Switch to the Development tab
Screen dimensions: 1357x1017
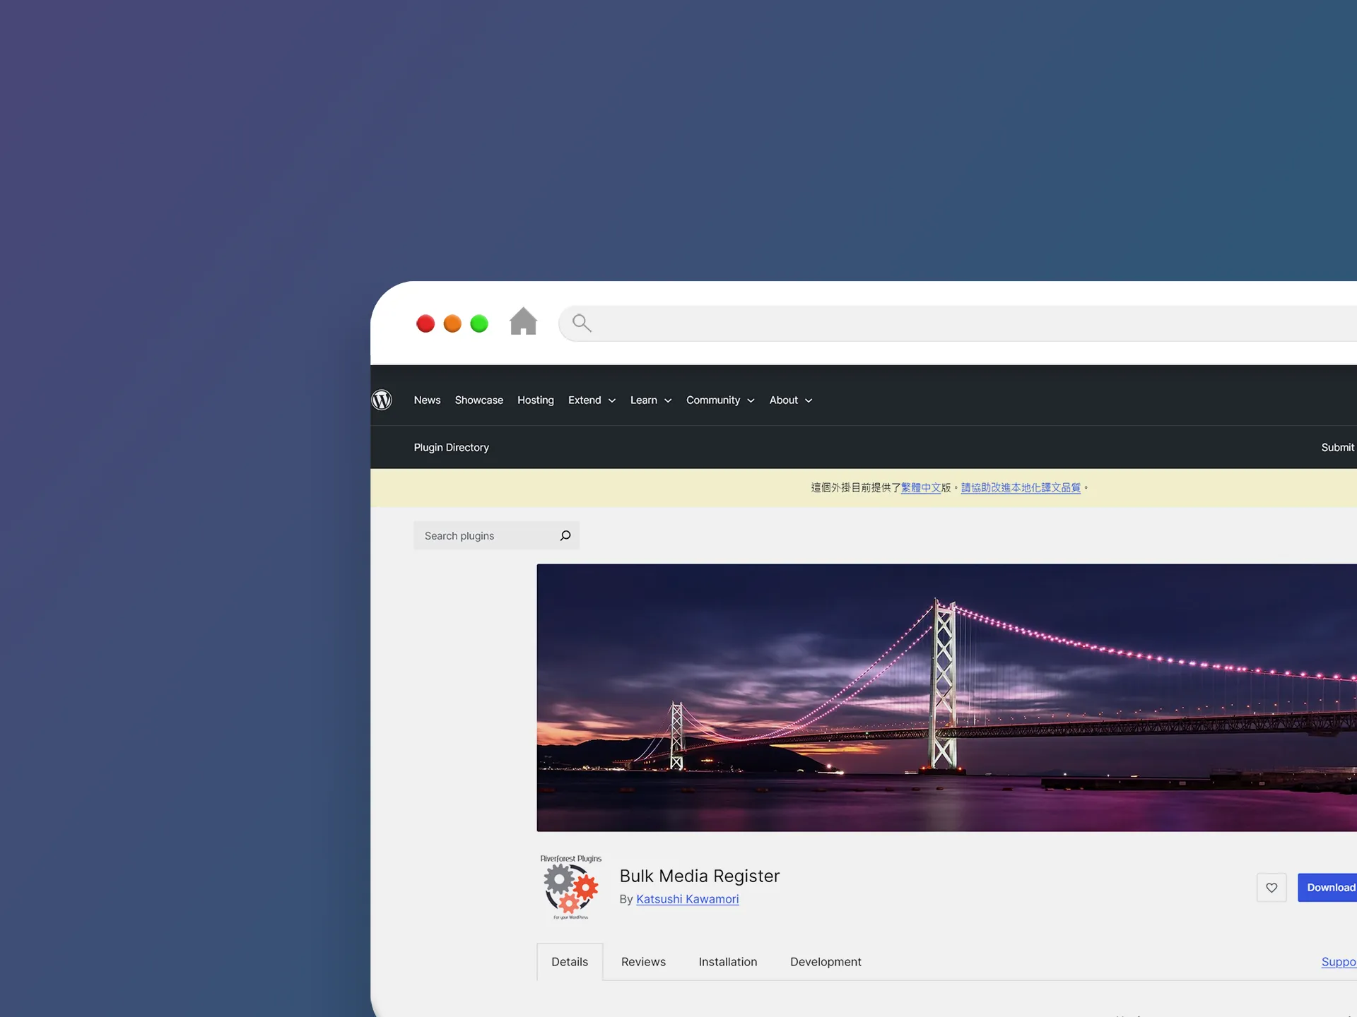pos(826,962)
